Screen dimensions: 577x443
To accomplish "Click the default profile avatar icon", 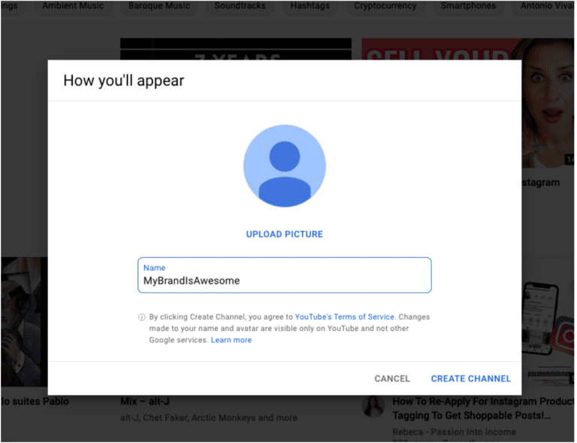I will pos(284,165).
